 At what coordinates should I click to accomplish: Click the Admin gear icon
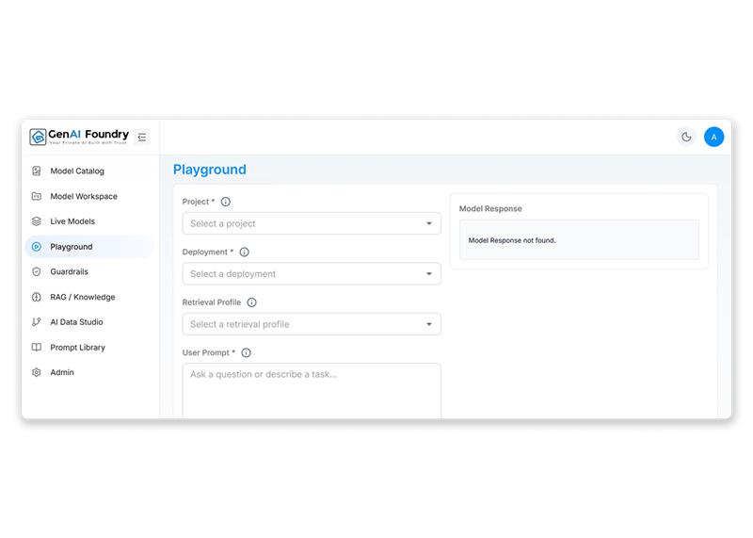(37, 372)
